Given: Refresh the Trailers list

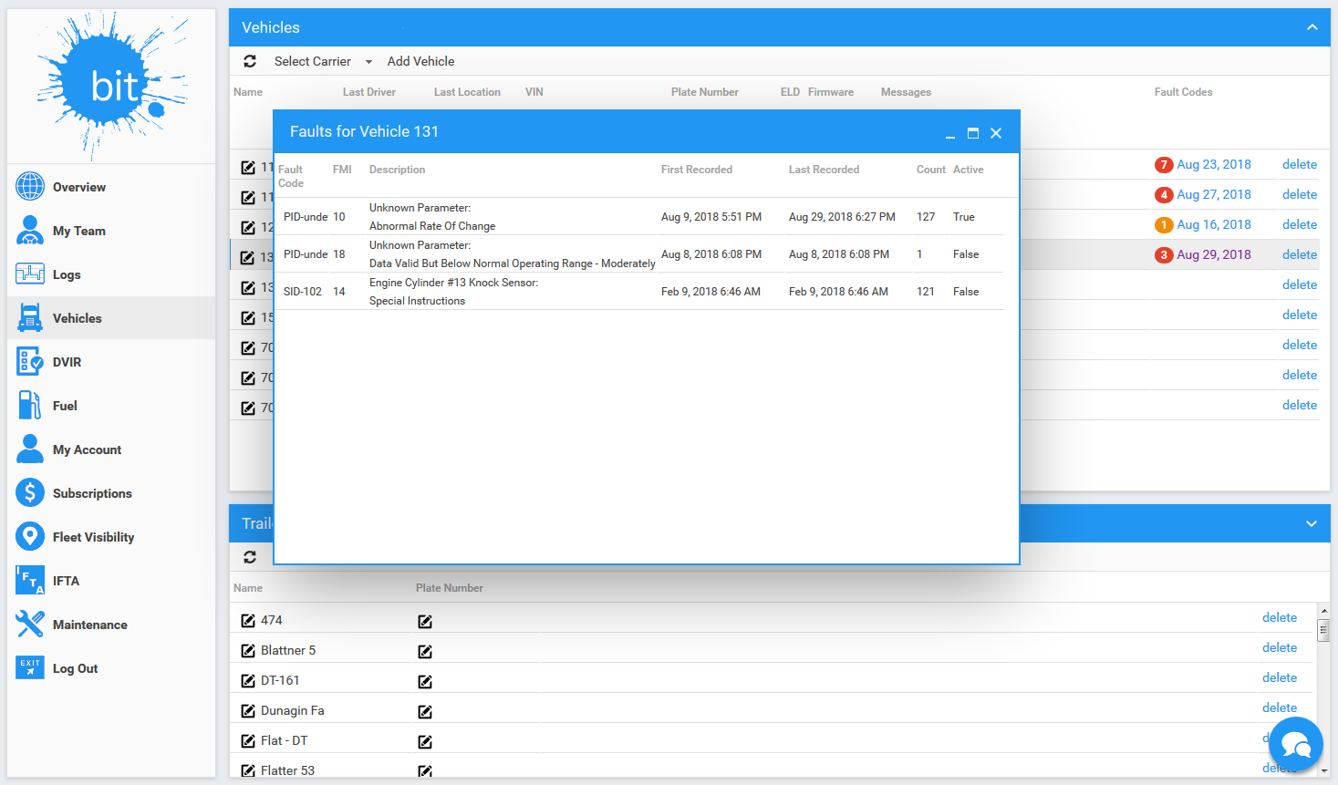Looking at the screenshot, I should 250,557.
